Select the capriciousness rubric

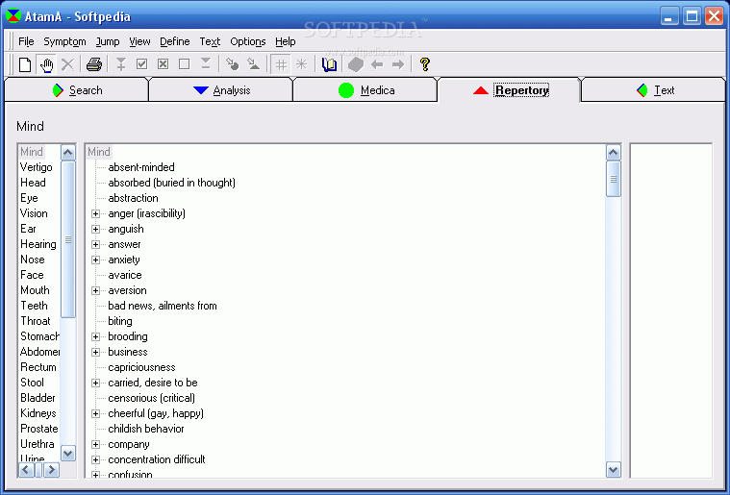pyautogui.click(x=141, y=367)
